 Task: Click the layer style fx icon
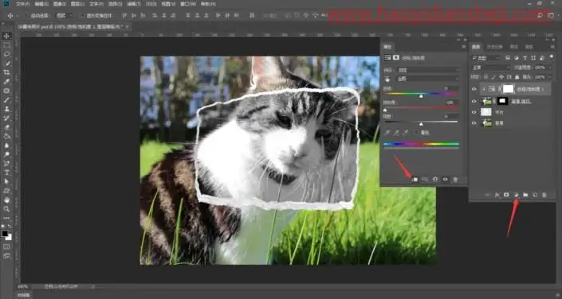pyautogui.click(x=497, y=195)
